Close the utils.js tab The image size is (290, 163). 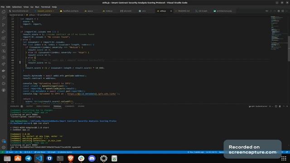(171, 11)
